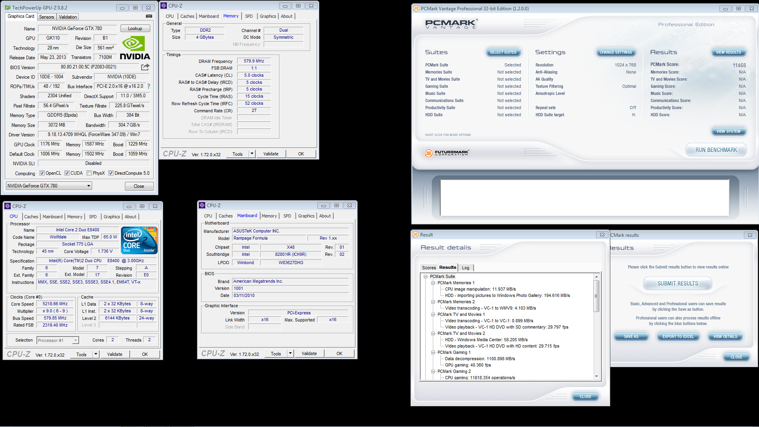759x427 pixels.
Task: Click title bar icon of CPU-Z Mainboard window
Action: (x=202, y=205)
